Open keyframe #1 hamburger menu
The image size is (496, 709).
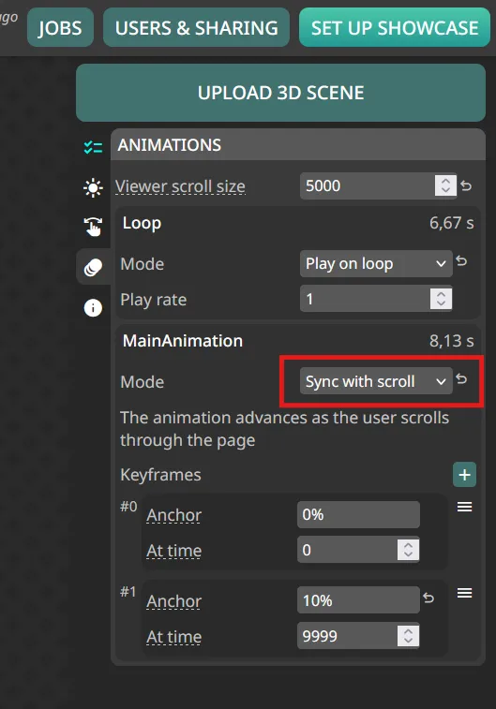pos(464,593)
